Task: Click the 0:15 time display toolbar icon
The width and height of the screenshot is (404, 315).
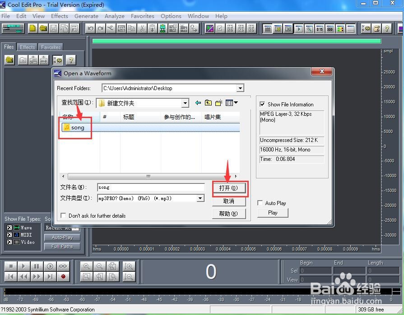Action: tap(320, 28)
